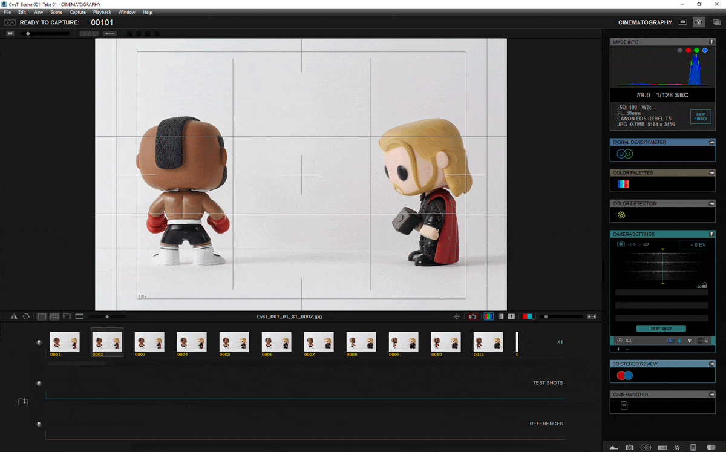Click the loop icon beside Ready to Capture

[x=10, y=22]
